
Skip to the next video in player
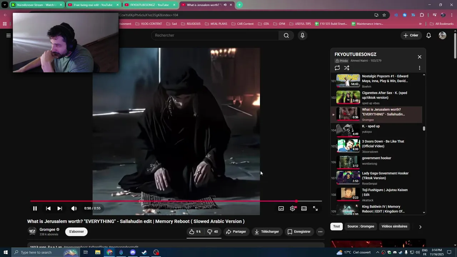click(60, 208)
